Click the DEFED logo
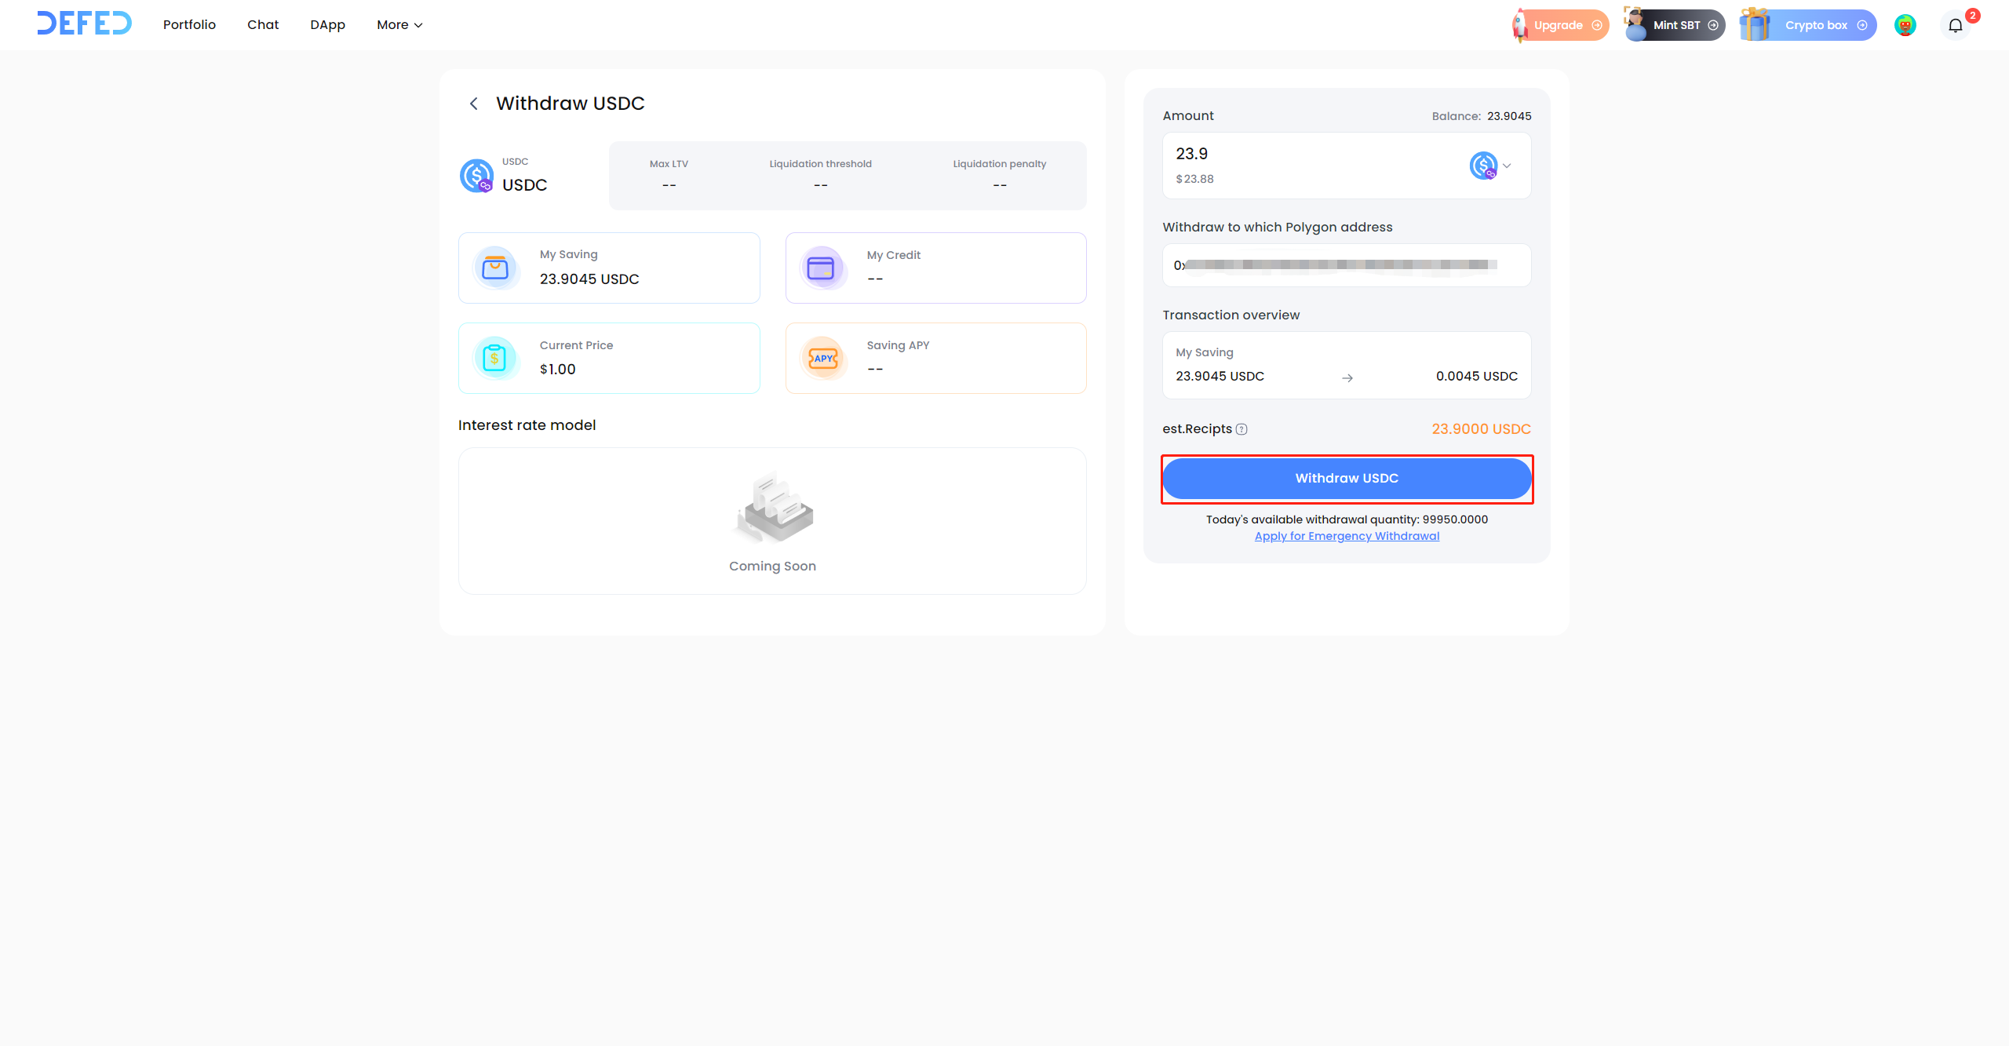 coord(84,24)
